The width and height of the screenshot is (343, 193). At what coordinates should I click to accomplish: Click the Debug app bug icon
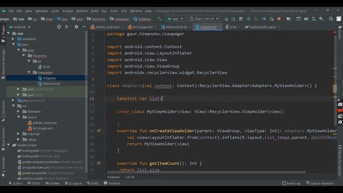pos(249,19)
